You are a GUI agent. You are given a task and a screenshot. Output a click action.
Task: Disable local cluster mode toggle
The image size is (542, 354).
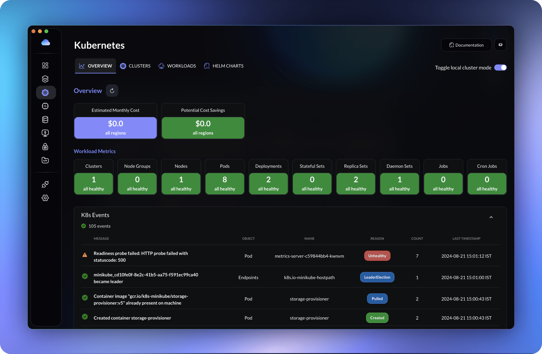tap(500, 67)
